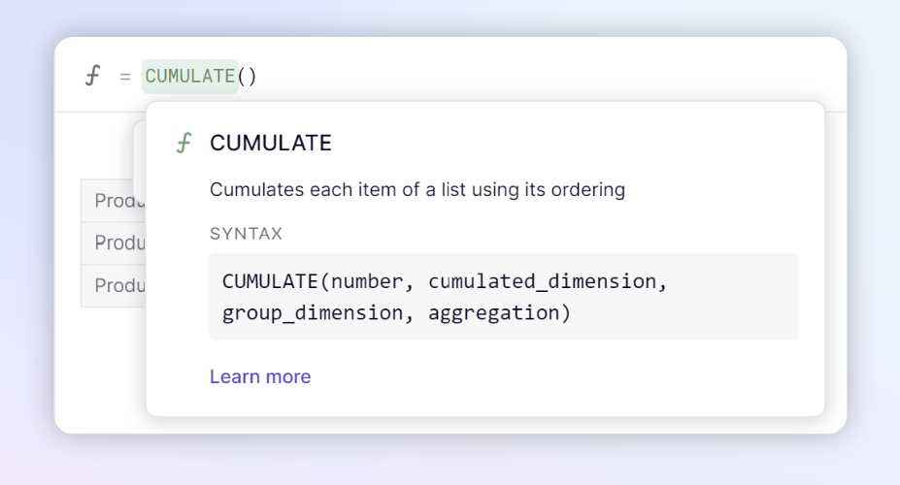Click the green function icon beside CUMULATE heading
Image resolution: width=900 pixels, height=485 pixels.
[x=183, y=143]
